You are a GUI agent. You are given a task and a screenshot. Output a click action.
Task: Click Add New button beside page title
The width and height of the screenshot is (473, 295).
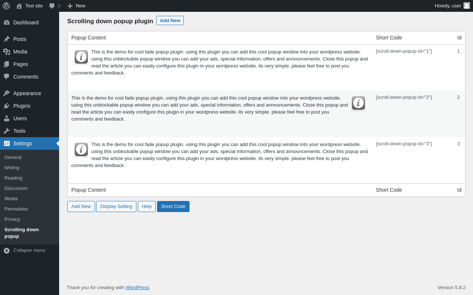tap(170, 21)
